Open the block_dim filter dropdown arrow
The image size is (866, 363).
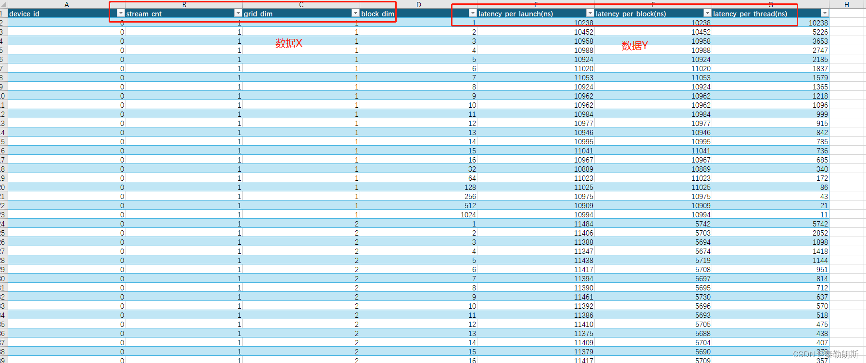point(473,13)
